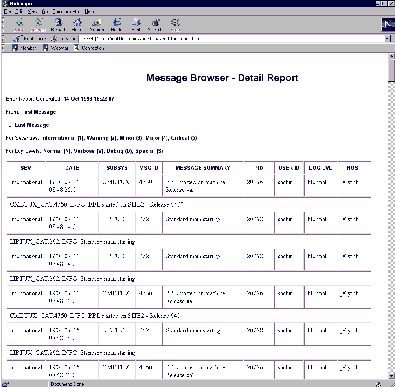Open the View menu
Screen dimensions: 395x387
click(32, 11)
